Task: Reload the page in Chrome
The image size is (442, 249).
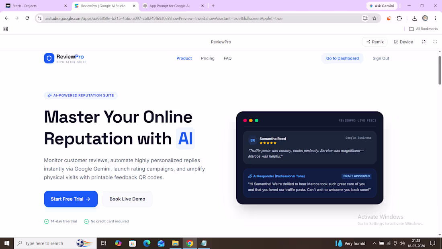Action: coord(27,18)
